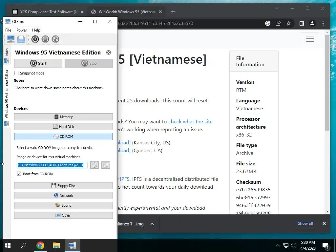Click the Kansas City download link
The height and width of the screenshot is (252, 336).
[124, 142]
